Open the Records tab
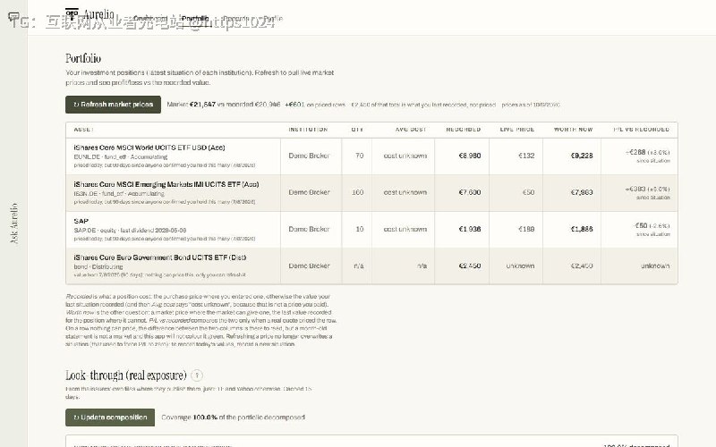This screenshot has width=716, height=447. coord(236,19)
